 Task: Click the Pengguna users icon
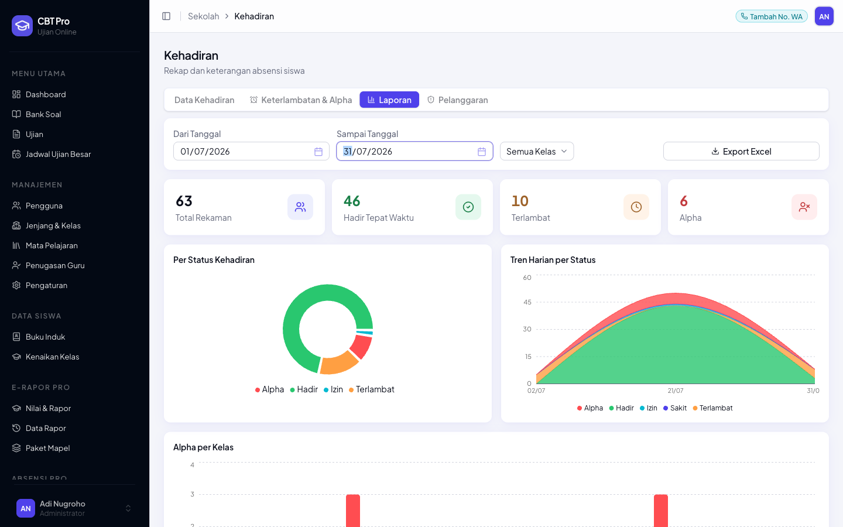16,206
